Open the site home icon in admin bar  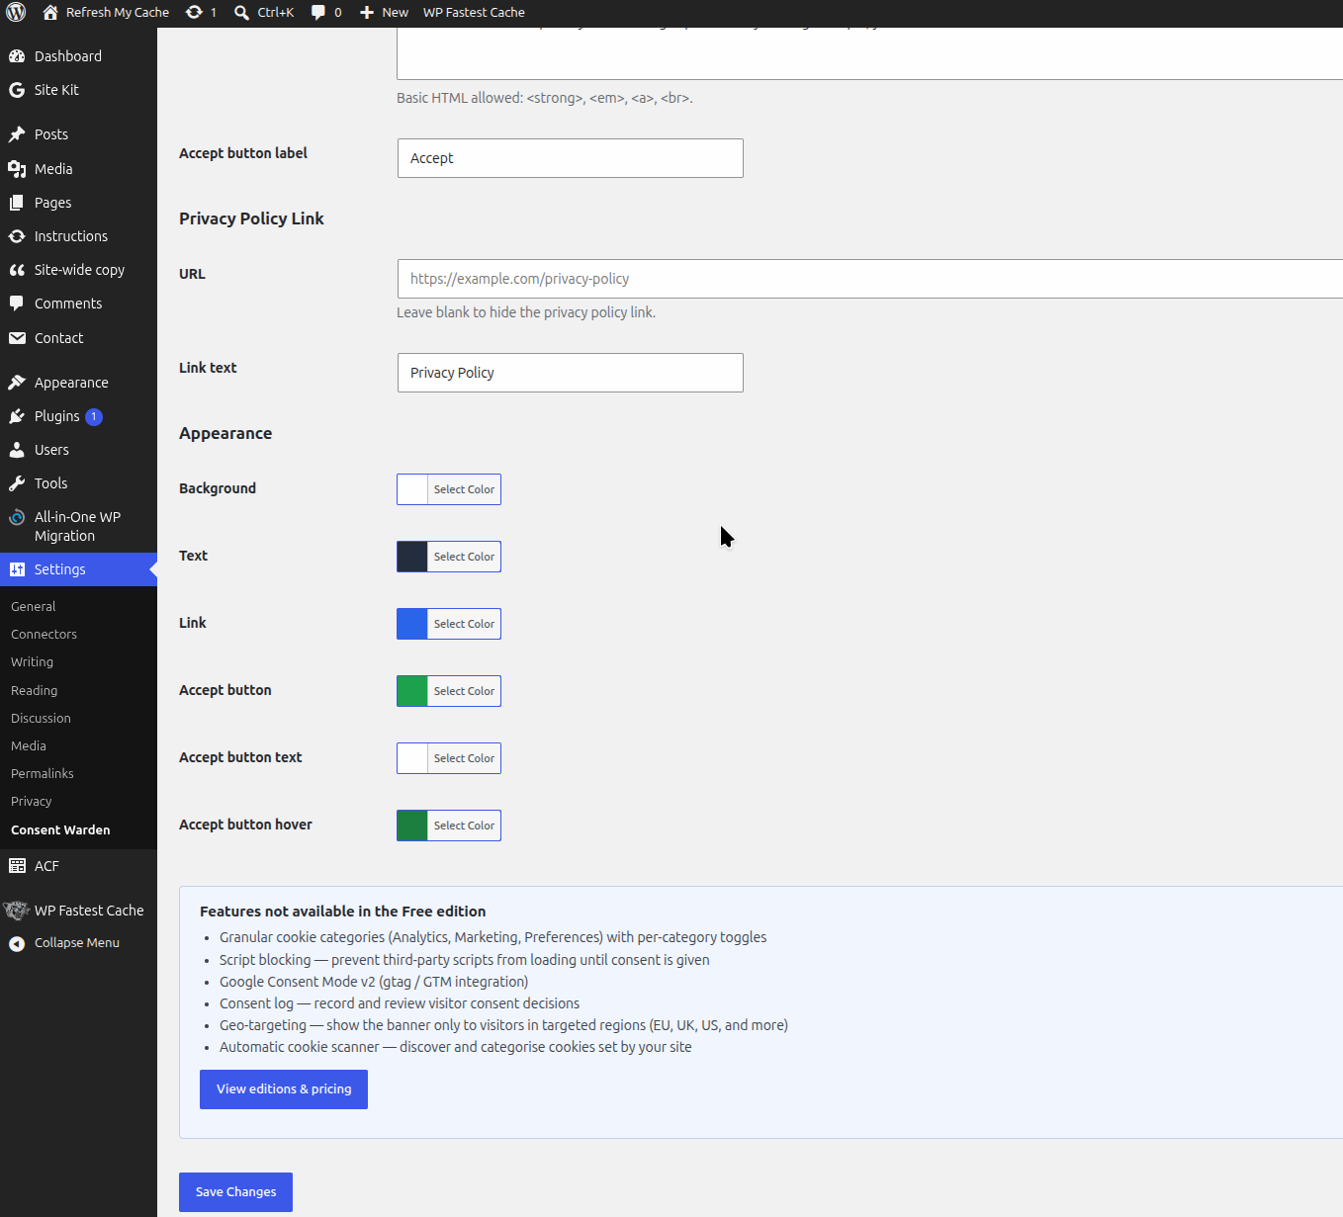click(50, 12)
